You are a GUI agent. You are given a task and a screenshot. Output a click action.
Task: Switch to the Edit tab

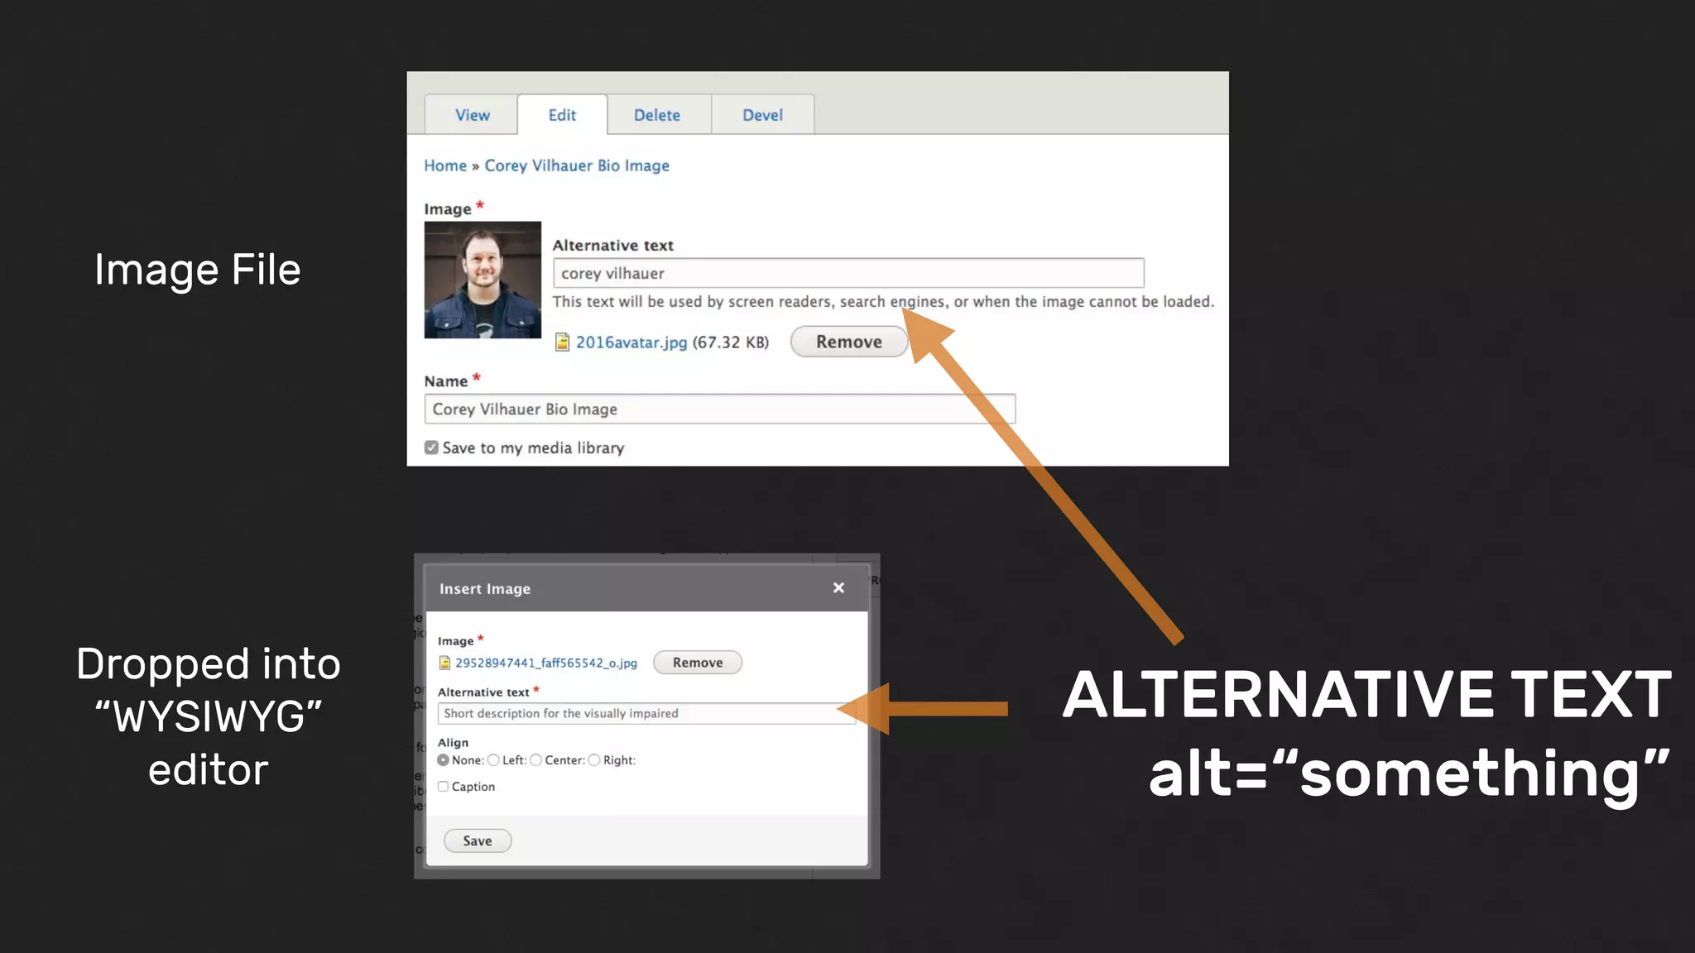pyautogui.click(x=562, y=115)
